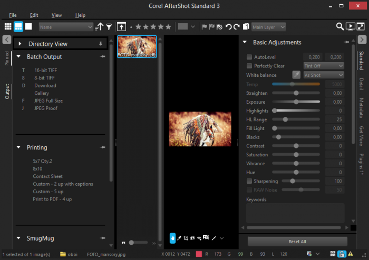Open the magnifier search tool
This screenshot has width=369, height=260.
tap(341, 26)
